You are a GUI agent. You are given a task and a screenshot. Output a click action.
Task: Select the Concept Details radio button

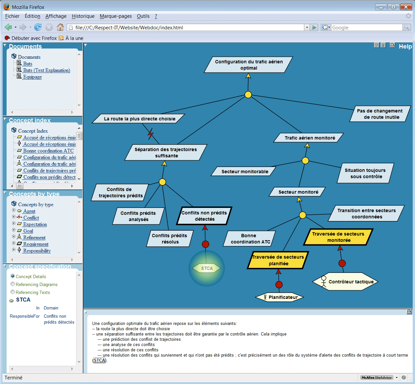point(13,276)
